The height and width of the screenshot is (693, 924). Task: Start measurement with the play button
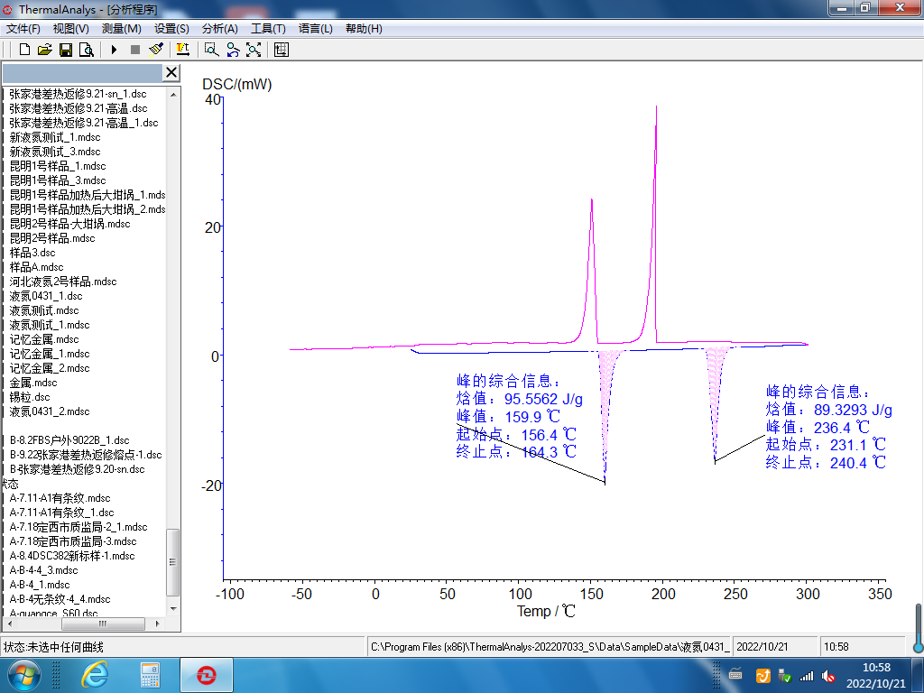click(x=115, y=50)
